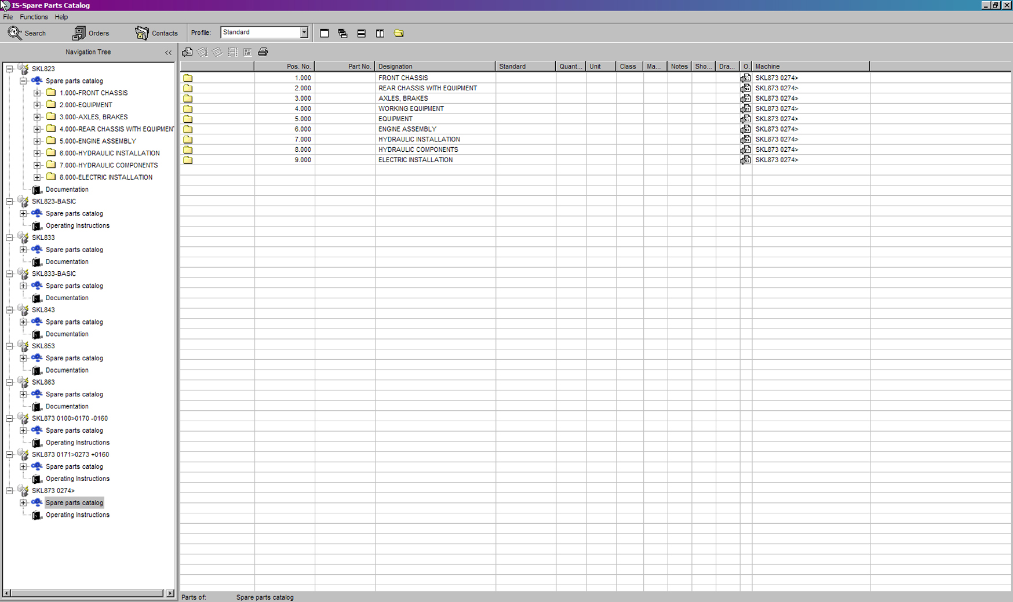Open the Functions menu
The image size is (1013, 602).
[34, 17]
